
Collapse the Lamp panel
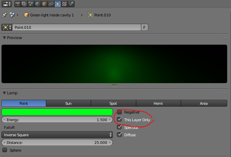coord(4,93)
